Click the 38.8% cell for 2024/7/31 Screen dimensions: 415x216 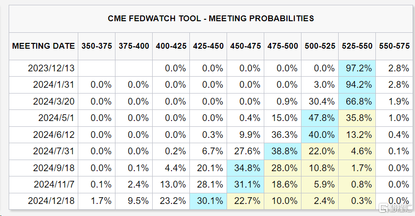pos(283,151)
